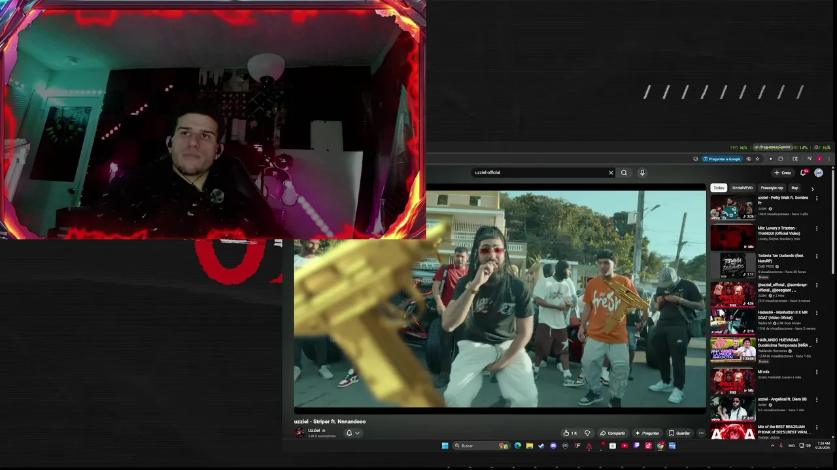This screenshot has height=470, width=837.
Task: Click the Windows taskbar Buscar search box
Action: (x=481, y=446)
